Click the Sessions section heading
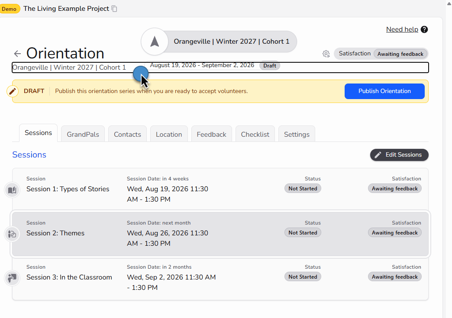 tap(29, 155)
